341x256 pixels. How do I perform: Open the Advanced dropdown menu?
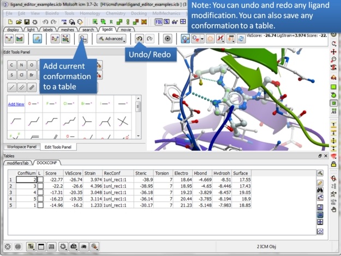tap(111, 39)
